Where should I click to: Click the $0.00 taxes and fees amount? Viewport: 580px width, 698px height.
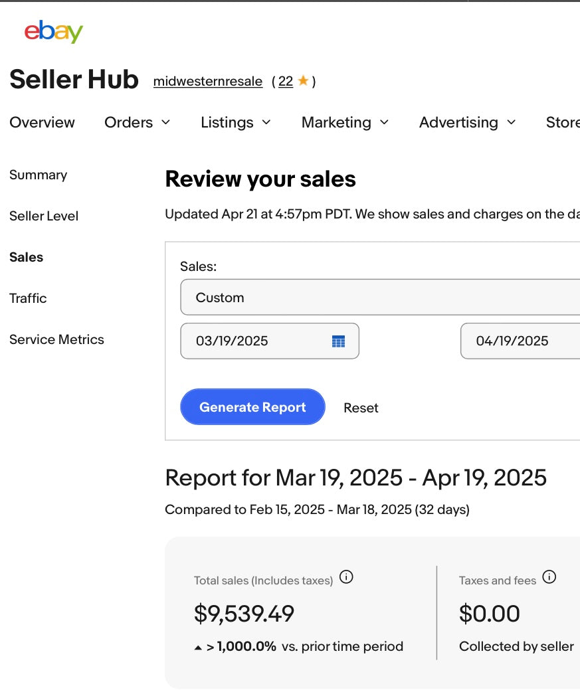[x=490, y=614]
